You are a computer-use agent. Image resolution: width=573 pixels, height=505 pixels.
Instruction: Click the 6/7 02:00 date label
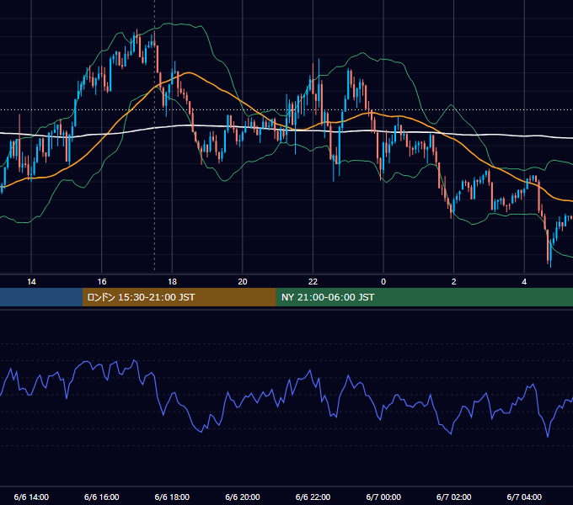[454, 497]
